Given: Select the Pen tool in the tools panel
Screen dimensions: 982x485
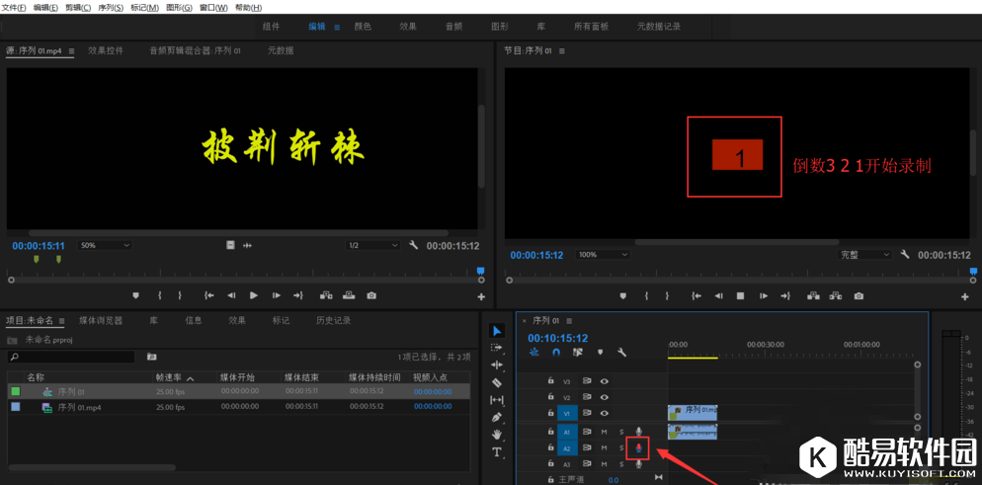Looking at the screenshot, I should pos(497,417).
